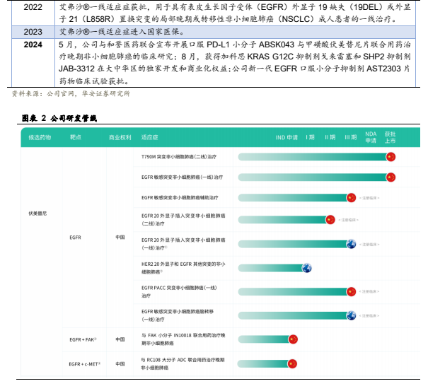The image size is (428, 386).
Task: Click China flag on EGFR敏感突变一线治疗 row
Action: click(x=391, y=177)
